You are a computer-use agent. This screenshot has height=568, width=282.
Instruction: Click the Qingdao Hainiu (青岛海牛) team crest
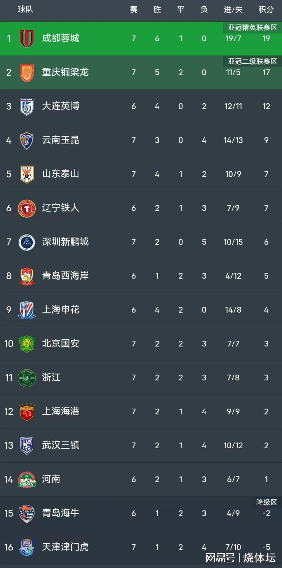[27, 513]
